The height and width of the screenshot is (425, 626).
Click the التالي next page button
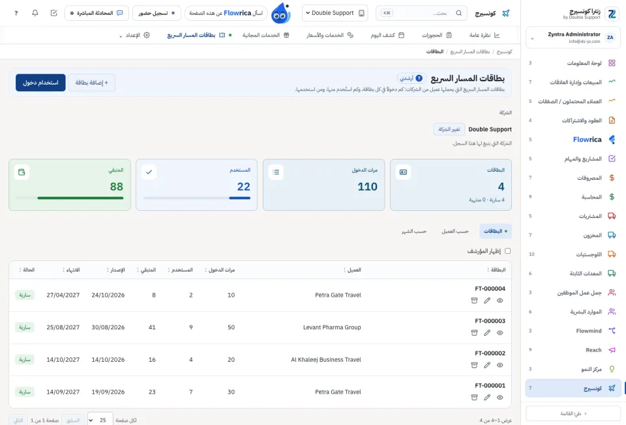[x=18, y=420]
